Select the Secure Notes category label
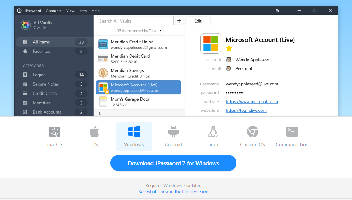Screen dimensions: 352x200 (x=46, y=84)
